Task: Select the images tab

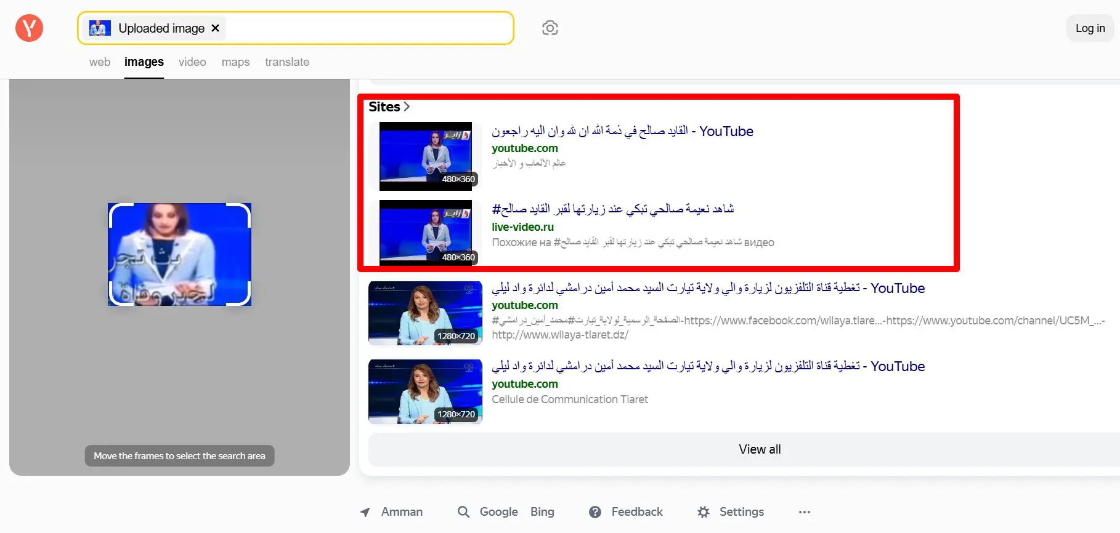Action: pos(144,62)
